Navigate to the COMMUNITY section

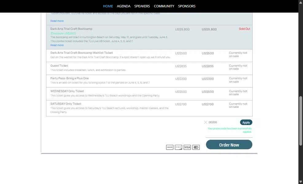coord(164,6)
